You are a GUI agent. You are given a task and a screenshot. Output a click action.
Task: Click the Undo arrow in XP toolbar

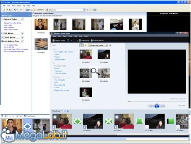pos(15,10)
